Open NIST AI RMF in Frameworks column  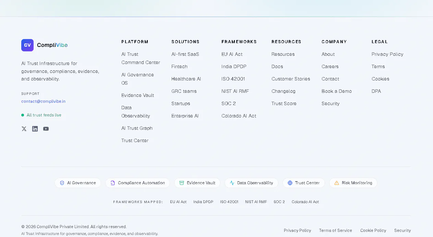point(235,91)
